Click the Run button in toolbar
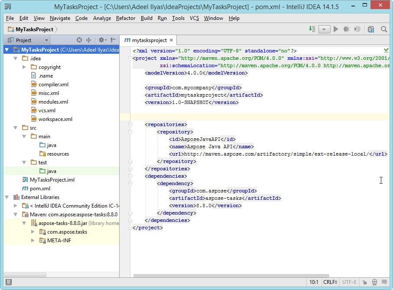Viewport: 393px width, 290px height. click(336, 29)
